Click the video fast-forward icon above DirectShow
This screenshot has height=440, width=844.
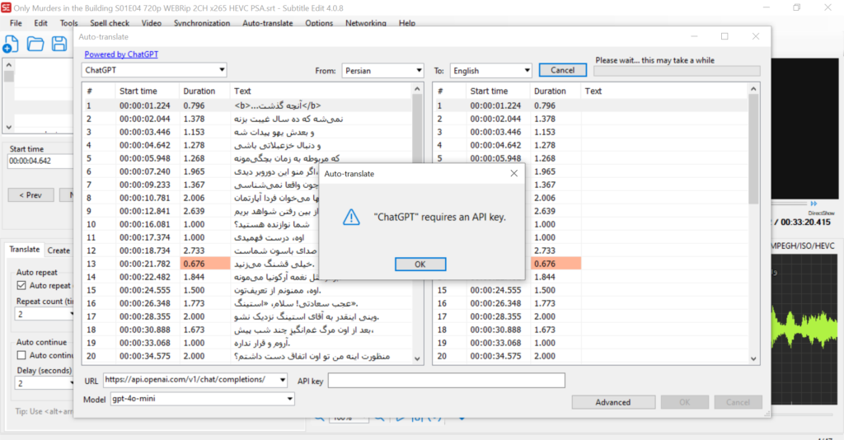tap(814, 204)
